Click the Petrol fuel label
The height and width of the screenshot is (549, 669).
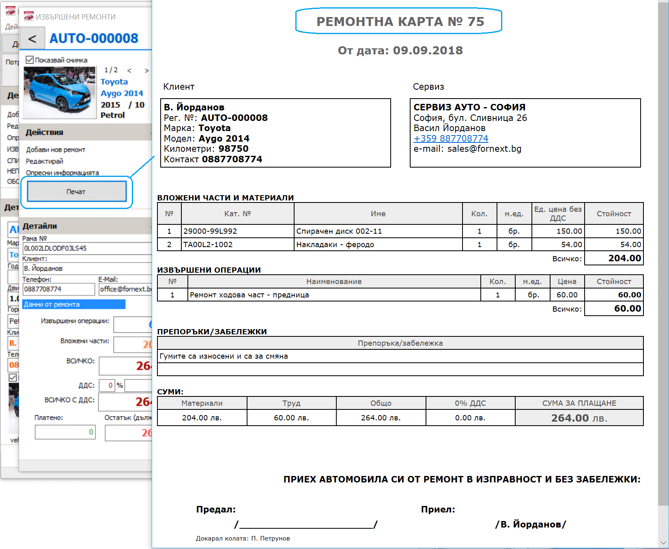point(112,115)
